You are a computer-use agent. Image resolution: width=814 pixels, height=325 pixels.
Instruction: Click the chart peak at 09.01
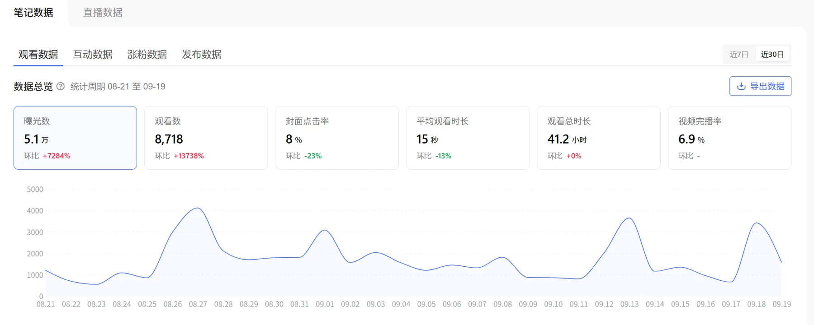325,230
